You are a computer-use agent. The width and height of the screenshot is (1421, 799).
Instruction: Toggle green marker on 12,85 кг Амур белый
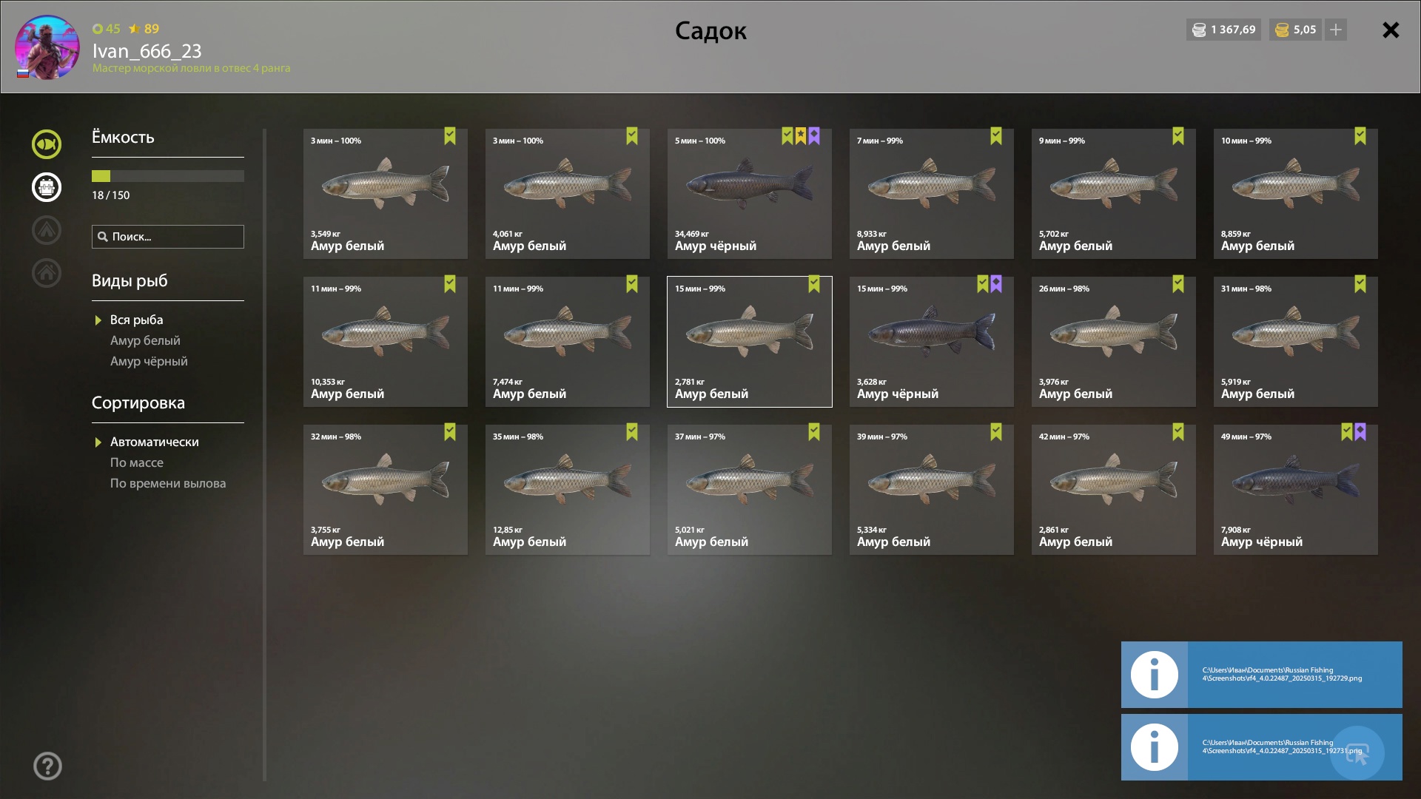click(632, 432)
